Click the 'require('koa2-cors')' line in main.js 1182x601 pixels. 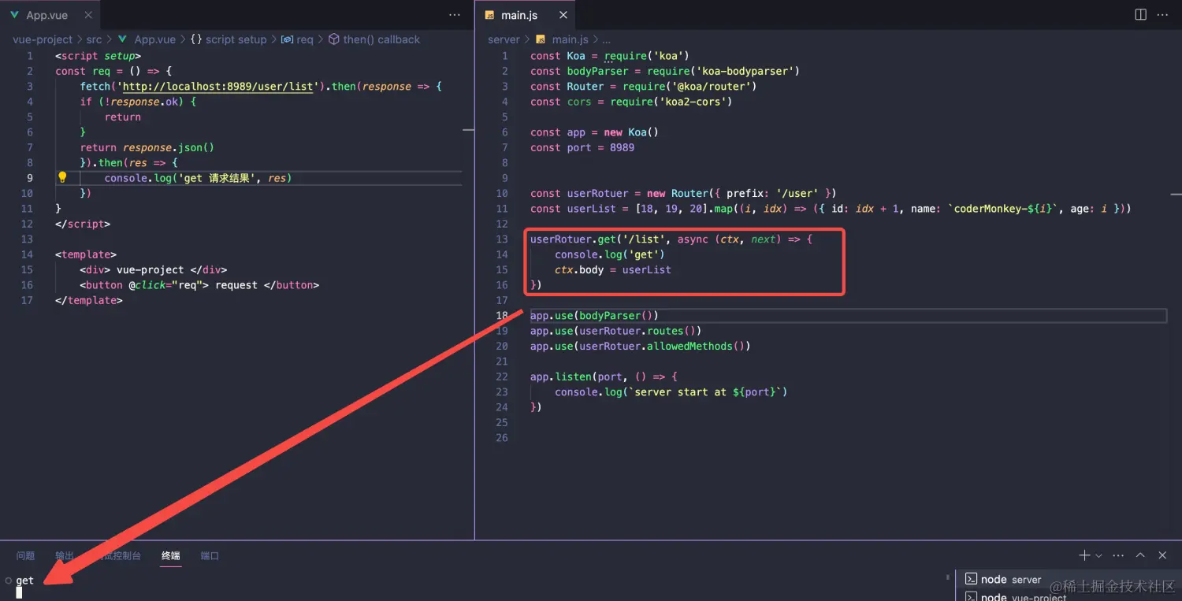(631, 102)
